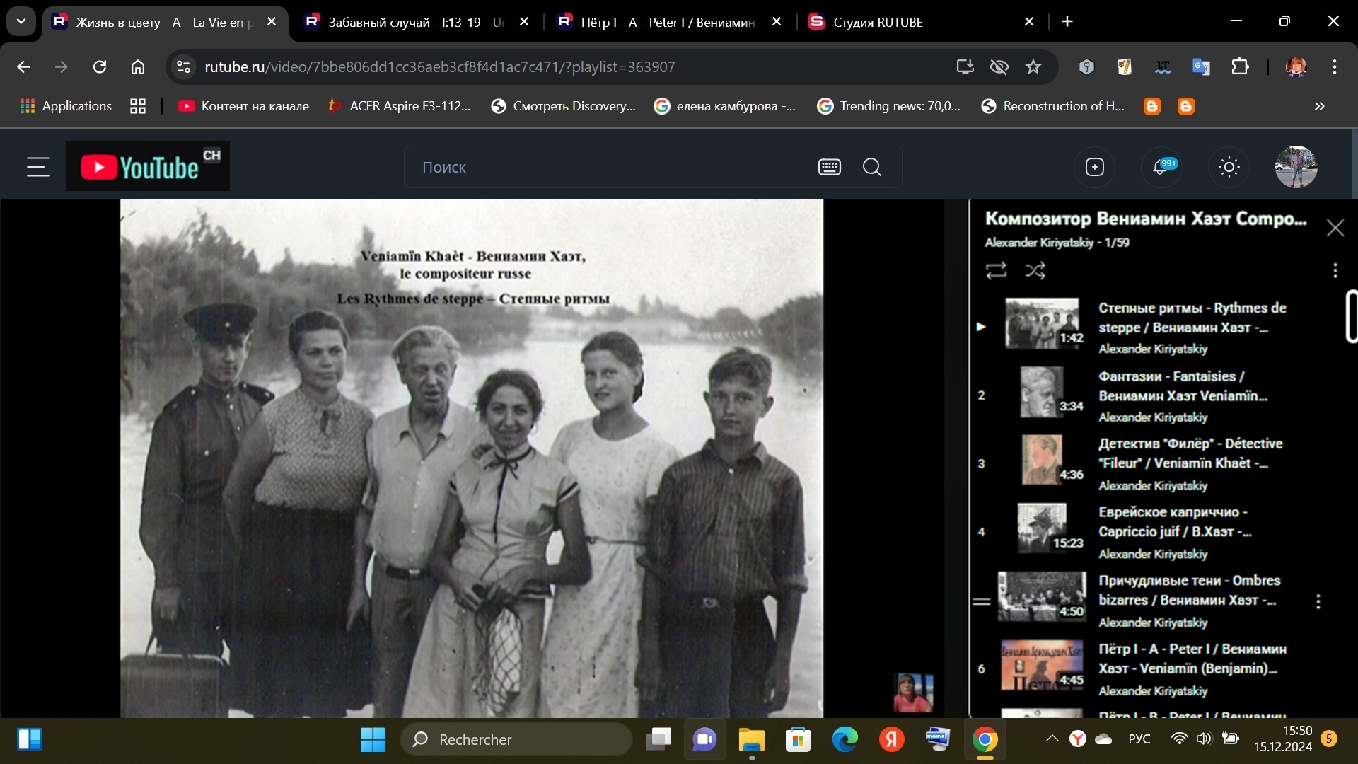
Task: Open thumbnail of Детектив Филёр video
Action: pyautogui.click(x=1043, y=460)
